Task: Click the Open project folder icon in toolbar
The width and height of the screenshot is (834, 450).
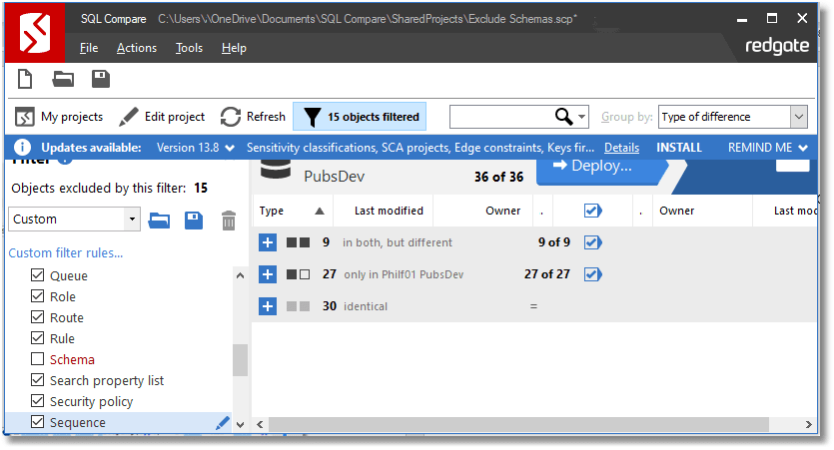Action: 63,79
